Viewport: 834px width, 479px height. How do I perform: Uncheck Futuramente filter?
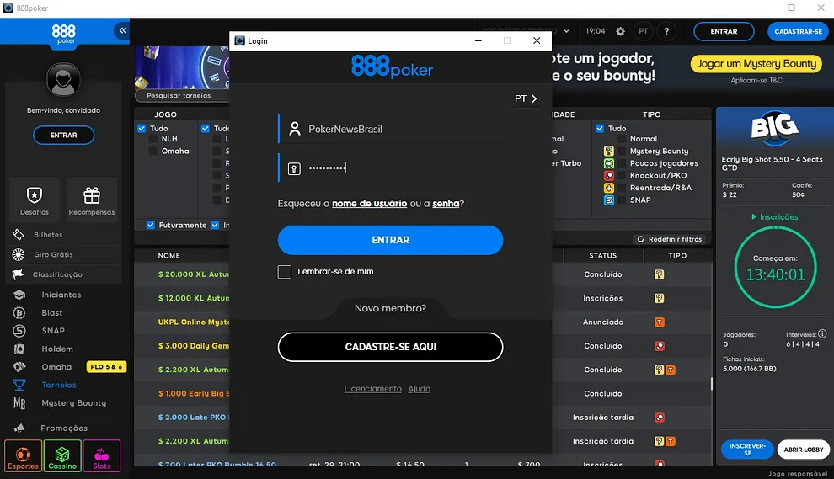coord(151,225)
